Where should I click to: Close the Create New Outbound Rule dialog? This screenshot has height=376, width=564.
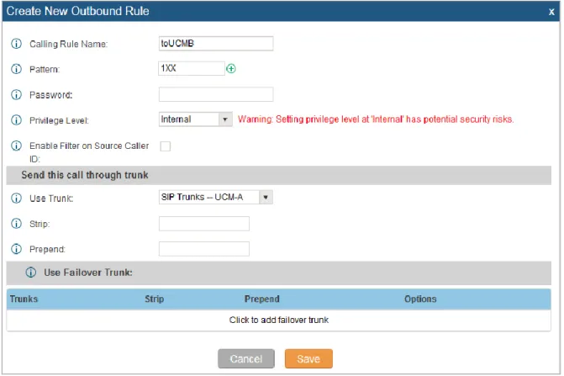(551, 12)
